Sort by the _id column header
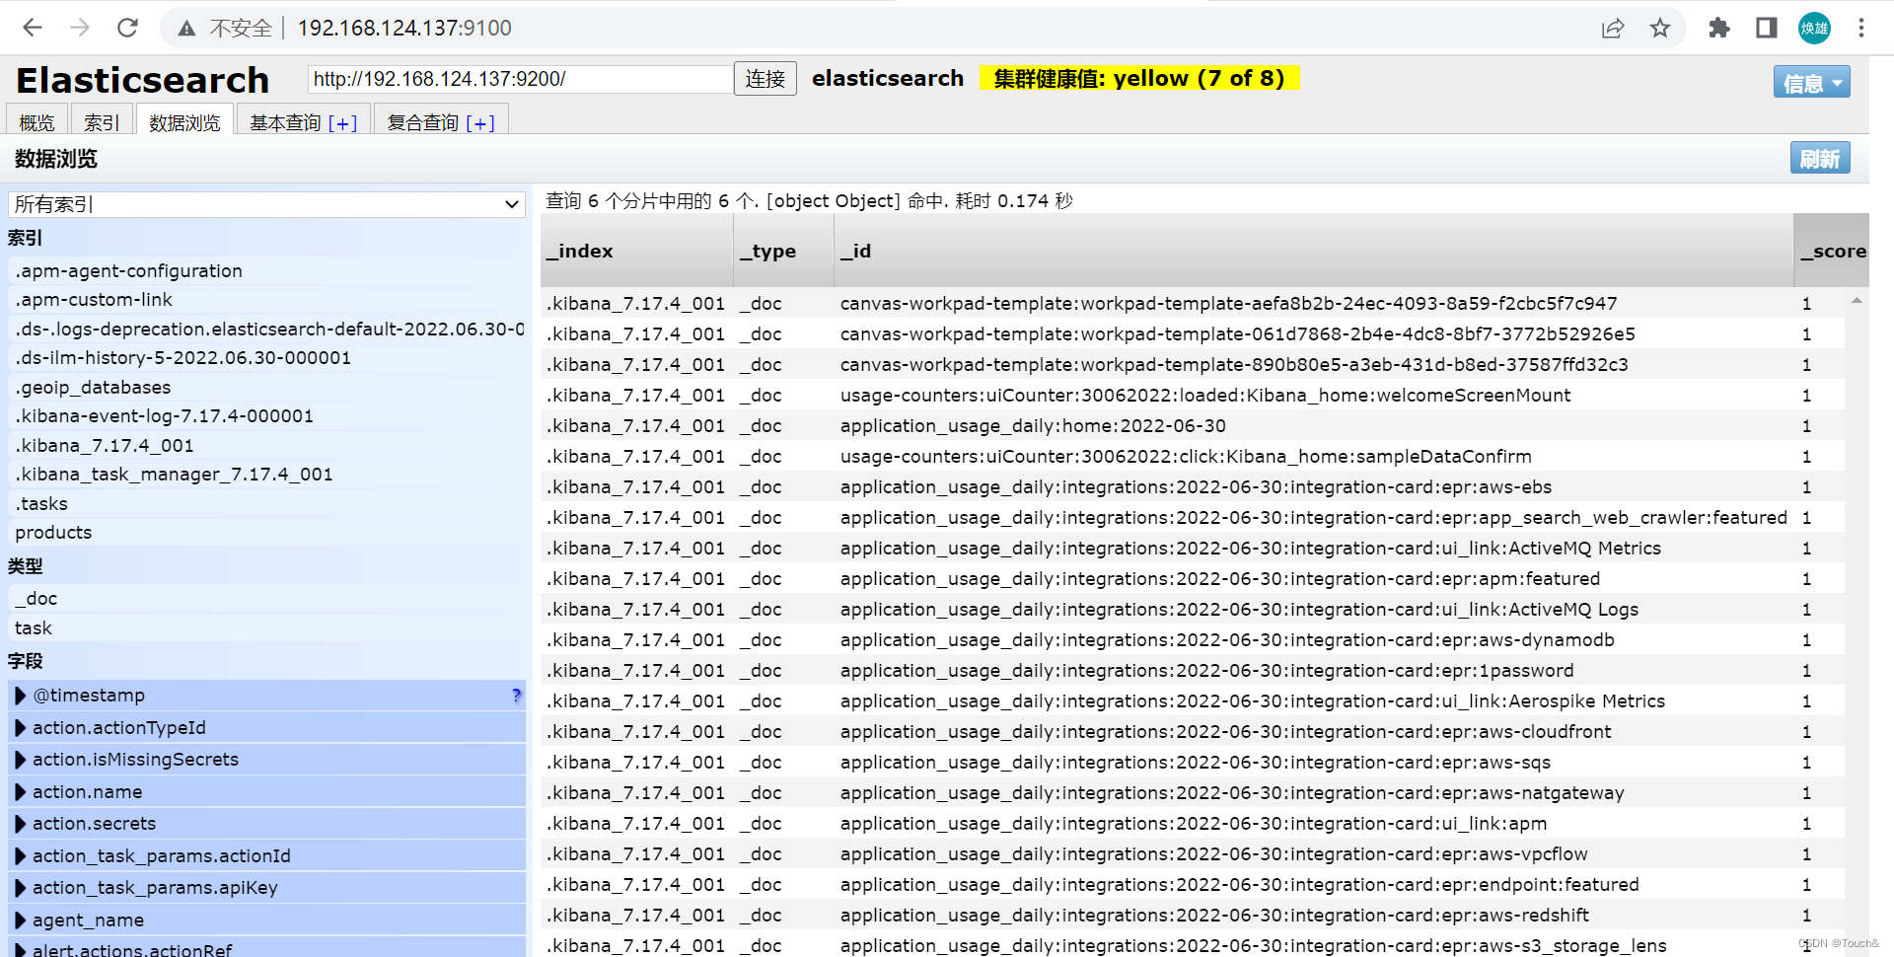This screenshot has width=1894, height=957. click(x=1314, y=251)
